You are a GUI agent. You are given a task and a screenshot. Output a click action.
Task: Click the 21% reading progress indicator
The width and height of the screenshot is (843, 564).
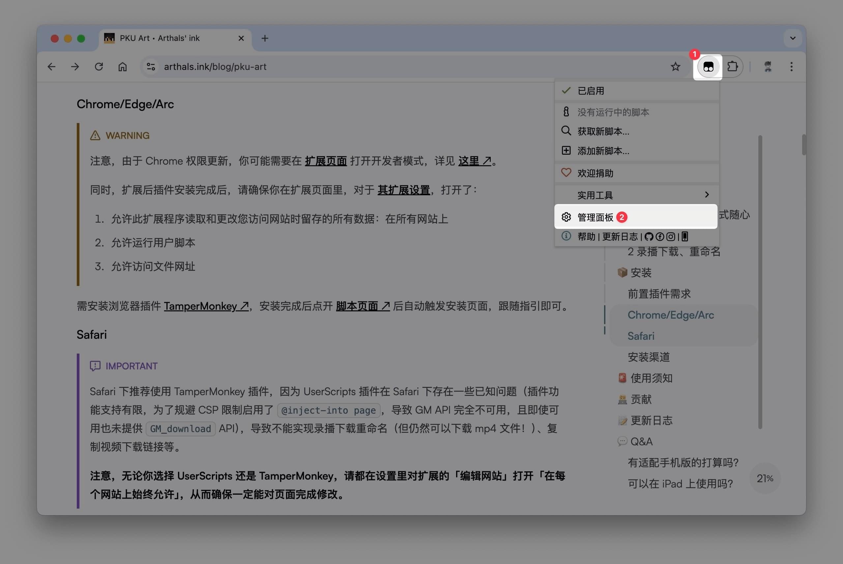tap(765, 478)
